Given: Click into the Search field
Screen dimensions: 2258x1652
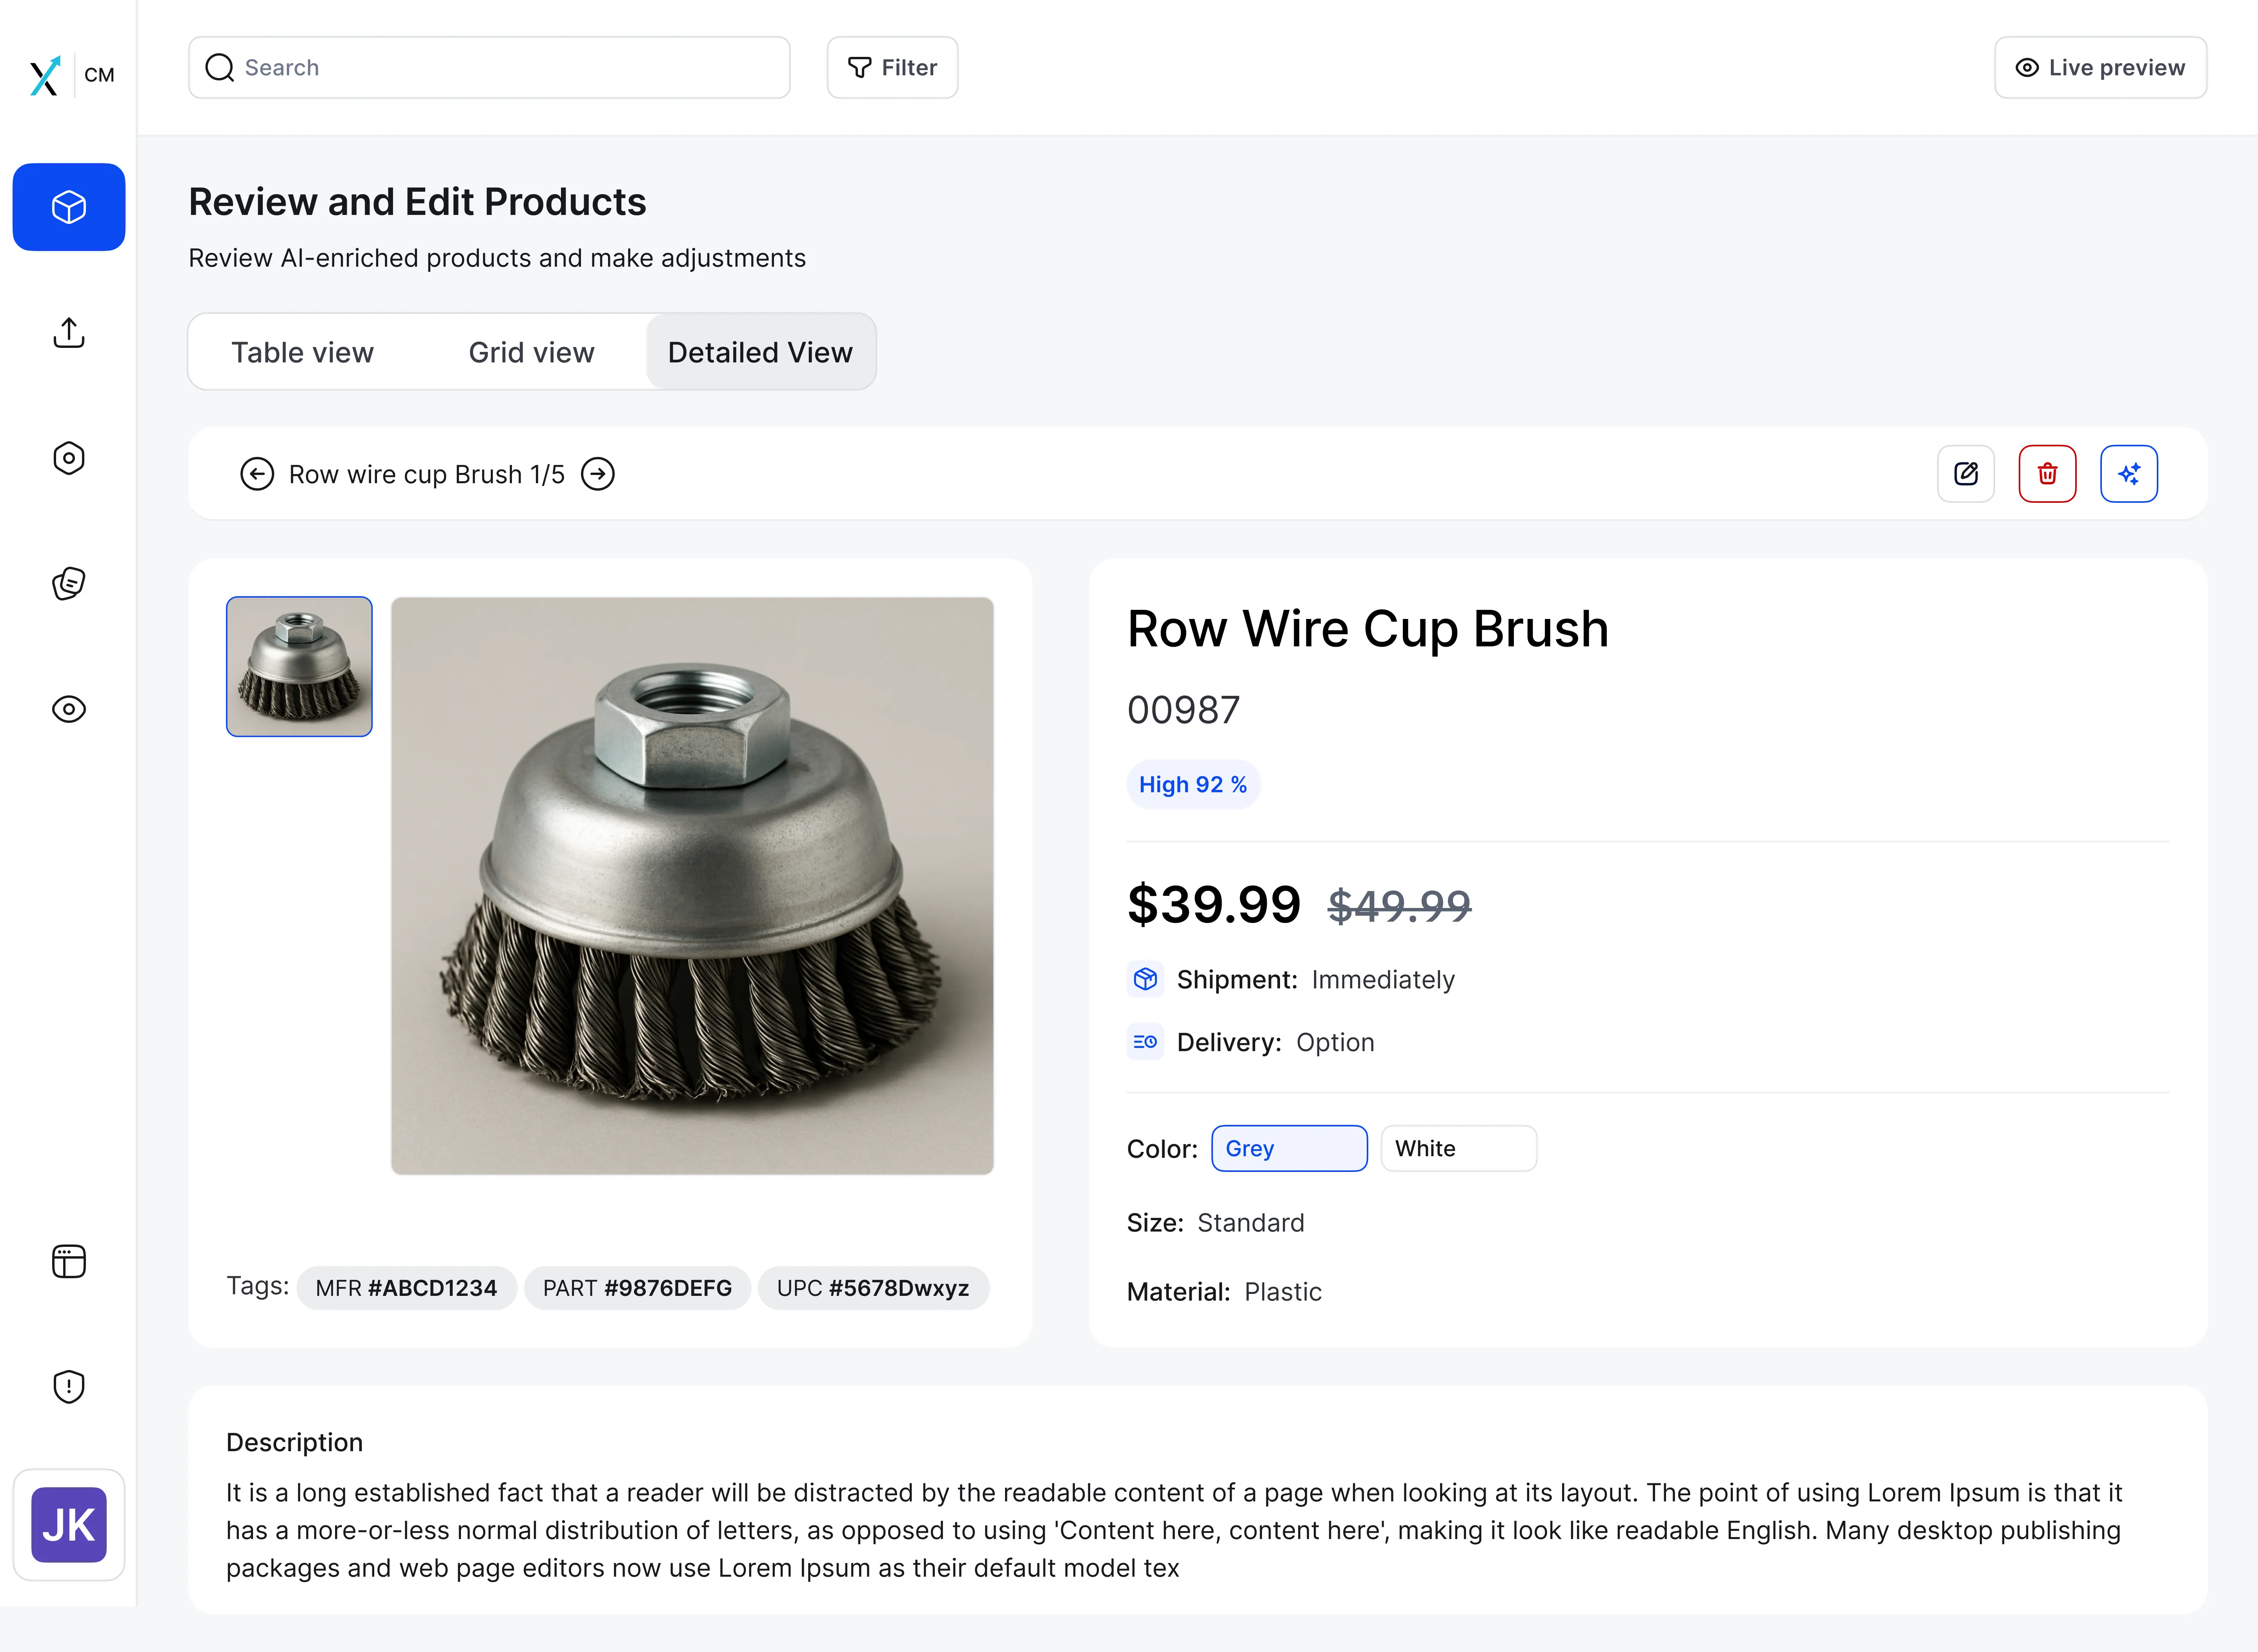Looking at the screenshot, I should pyautogui.click(x=489, y=68).
